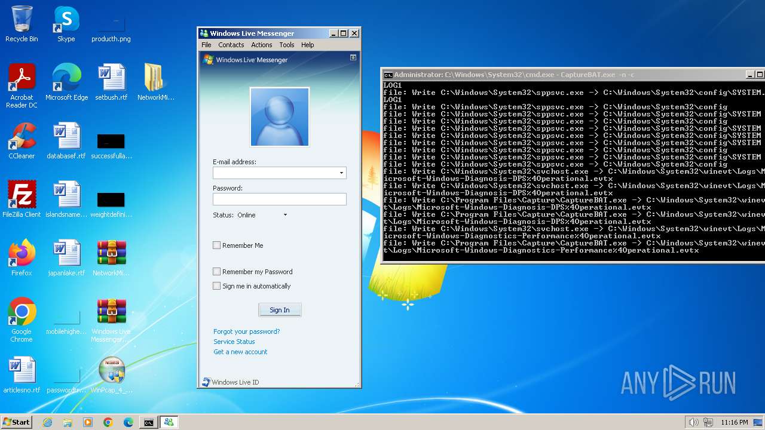The width and height of the screenshot is (765, 430).
Task: Open Google Chrome desktop shortcut
Action: 22,320
